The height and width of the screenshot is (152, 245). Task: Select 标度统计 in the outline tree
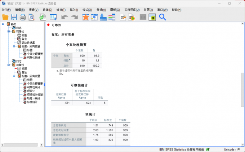coord(32,102)
